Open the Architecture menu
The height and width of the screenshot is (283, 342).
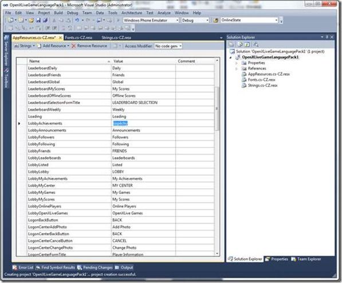132,13
